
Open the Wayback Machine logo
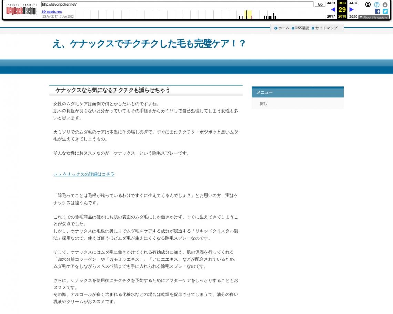pyautogui.click(x=22, y=10)
